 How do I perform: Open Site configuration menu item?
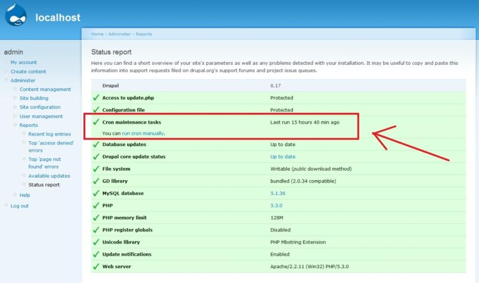coord(40,107)
